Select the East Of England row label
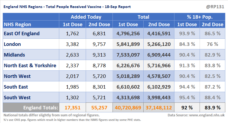 coord(22,34)
